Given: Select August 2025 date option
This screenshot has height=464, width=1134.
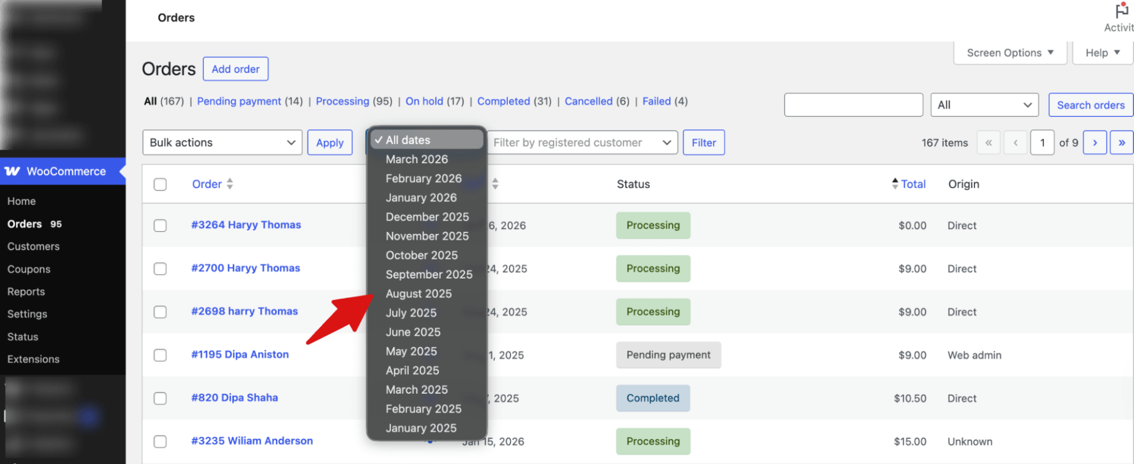Looking at the screenshot, I should point(419,294).
